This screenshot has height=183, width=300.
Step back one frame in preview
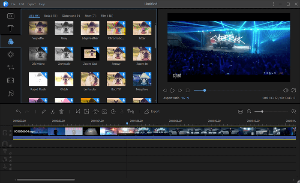[x=165, y=90]
